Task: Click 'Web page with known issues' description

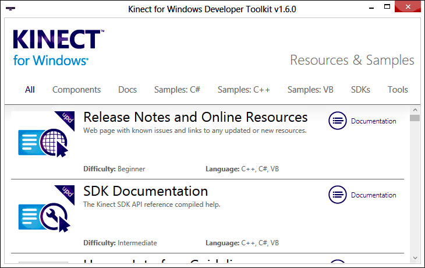Action: pos(195,131)
